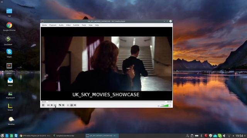Open the Video menu
Viewport: 247px width, 138px height.
click(68, 25)
